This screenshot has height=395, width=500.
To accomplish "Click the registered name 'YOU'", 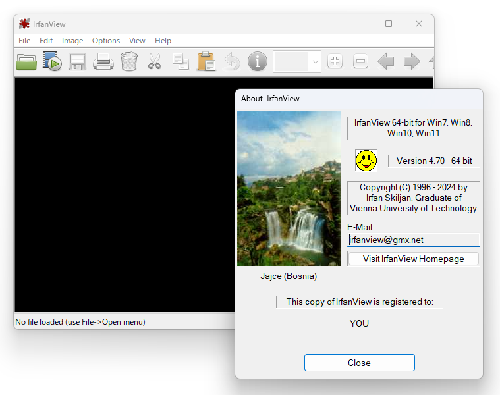I will [x=360, y=323].
